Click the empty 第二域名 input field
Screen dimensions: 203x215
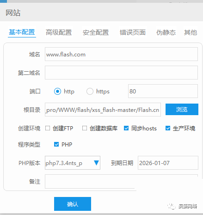point(121,73)
